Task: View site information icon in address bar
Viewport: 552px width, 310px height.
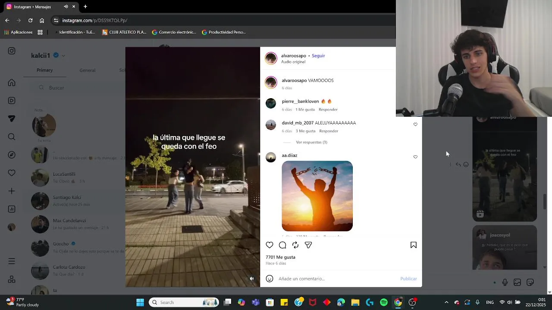Action: 56,20
